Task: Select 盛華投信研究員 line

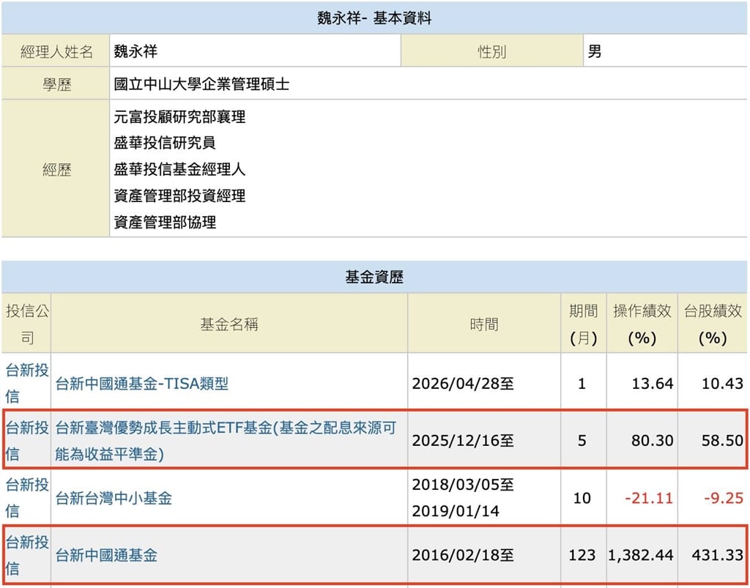Action: coord(165,143)
